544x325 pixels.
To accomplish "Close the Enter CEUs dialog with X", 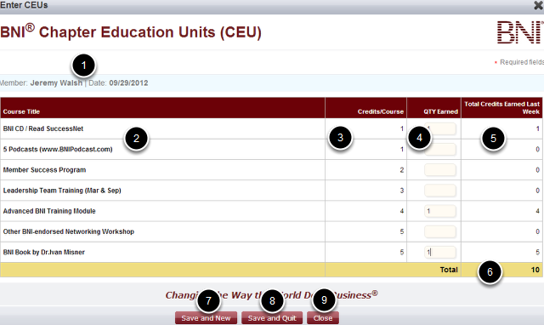I will [539, 5].
